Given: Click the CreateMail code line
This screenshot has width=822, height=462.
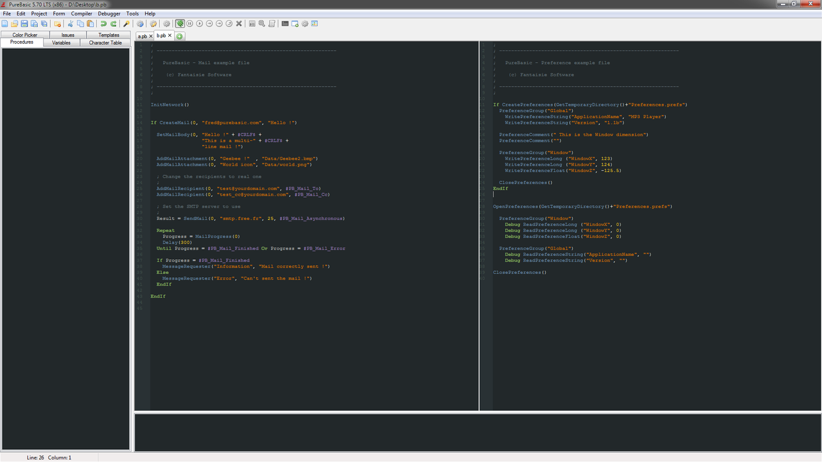Looking at the screenshot, I should click(x=223, y=123).
